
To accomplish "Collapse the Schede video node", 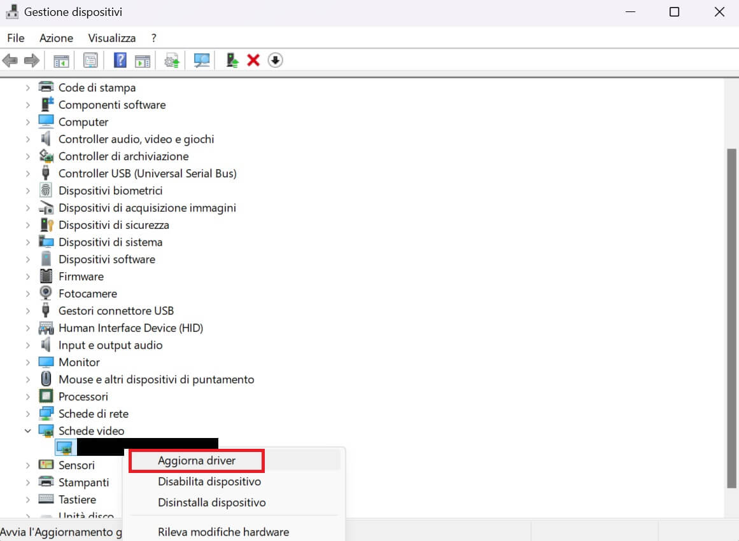I will (27, 431).
